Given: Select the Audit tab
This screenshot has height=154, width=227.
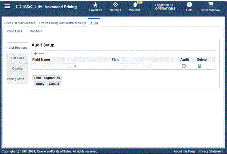Looking at the screenshot, I should click(94, 23).
